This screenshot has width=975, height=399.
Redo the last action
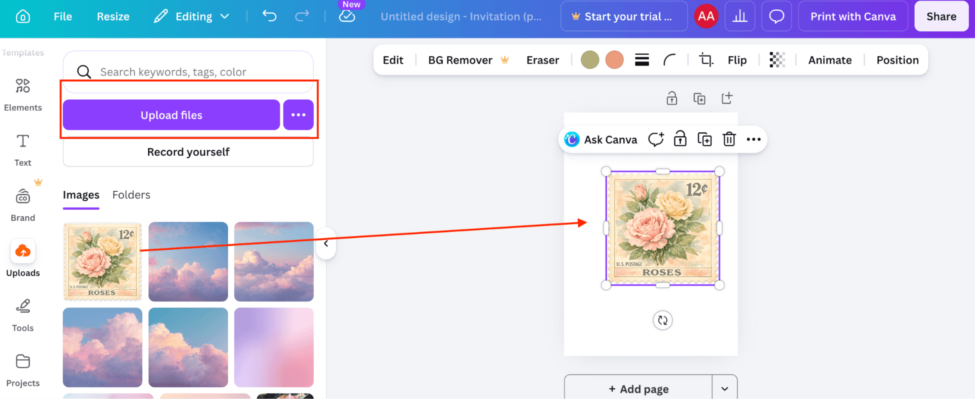pyautogui.click(x=302, y=16)
